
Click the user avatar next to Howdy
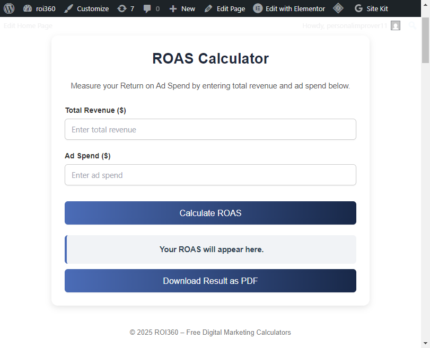pos(396,25)
